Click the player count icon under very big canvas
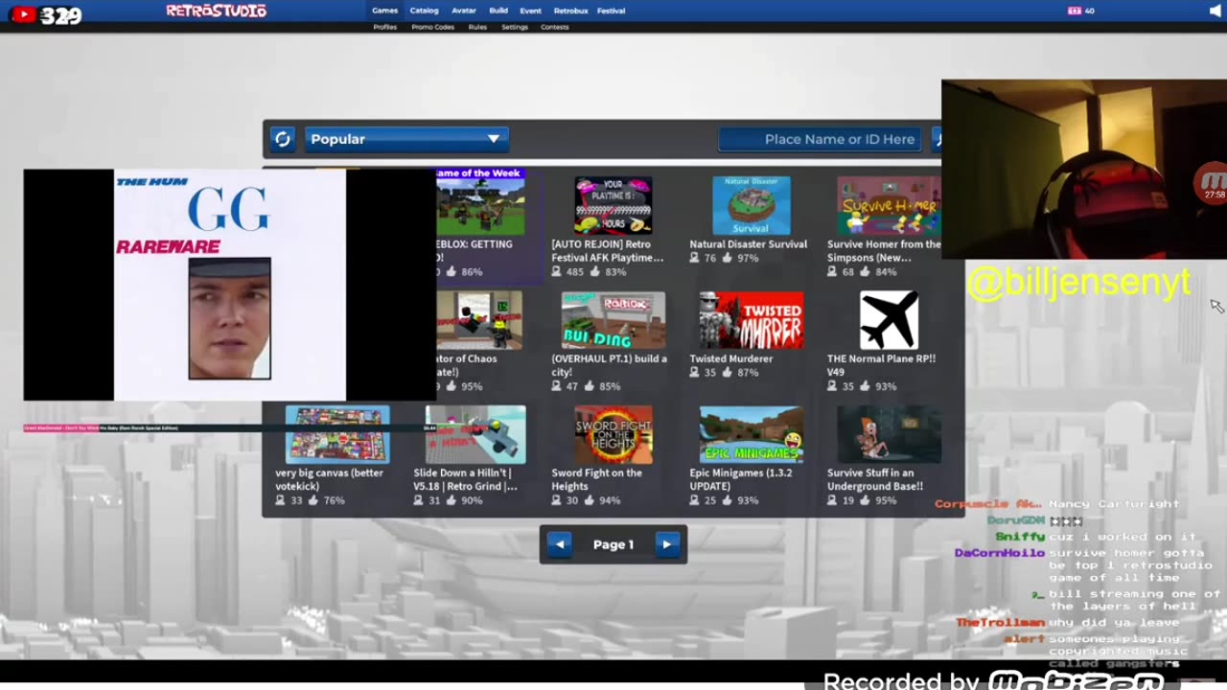 [x=281, y=501]
